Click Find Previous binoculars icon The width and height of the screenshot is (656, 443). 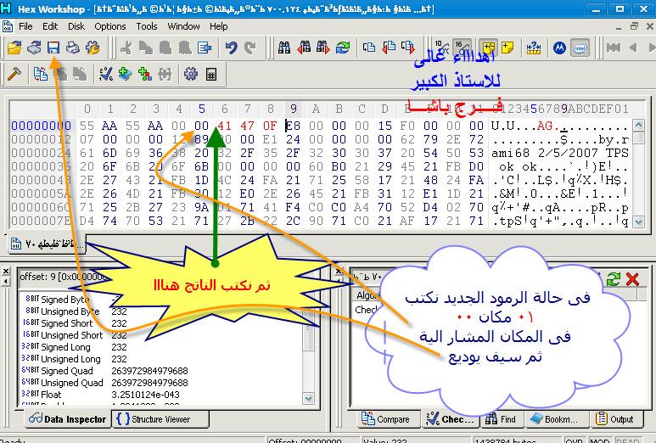click(304, 48)
